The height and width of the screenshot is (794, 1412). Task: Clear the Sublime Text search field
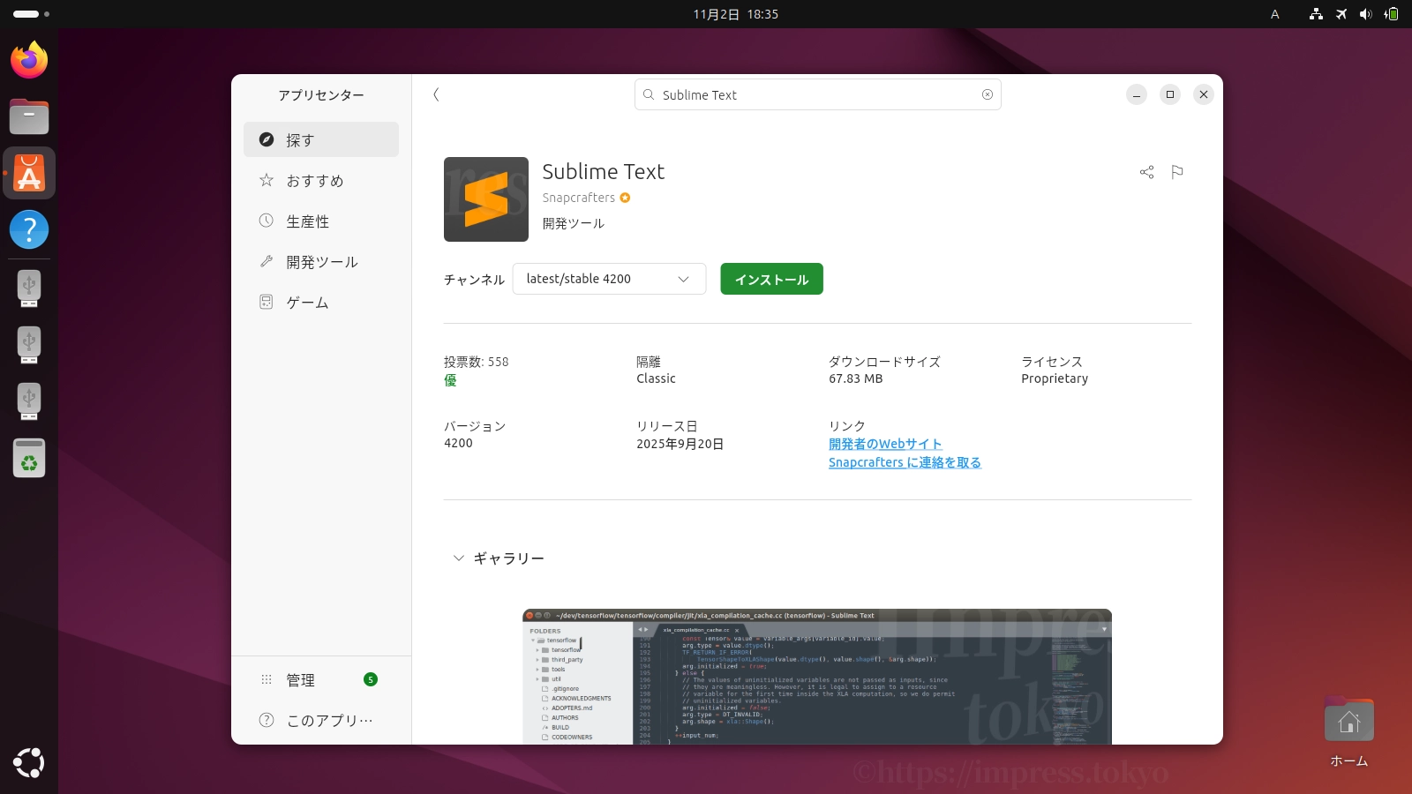pos(988,94)
